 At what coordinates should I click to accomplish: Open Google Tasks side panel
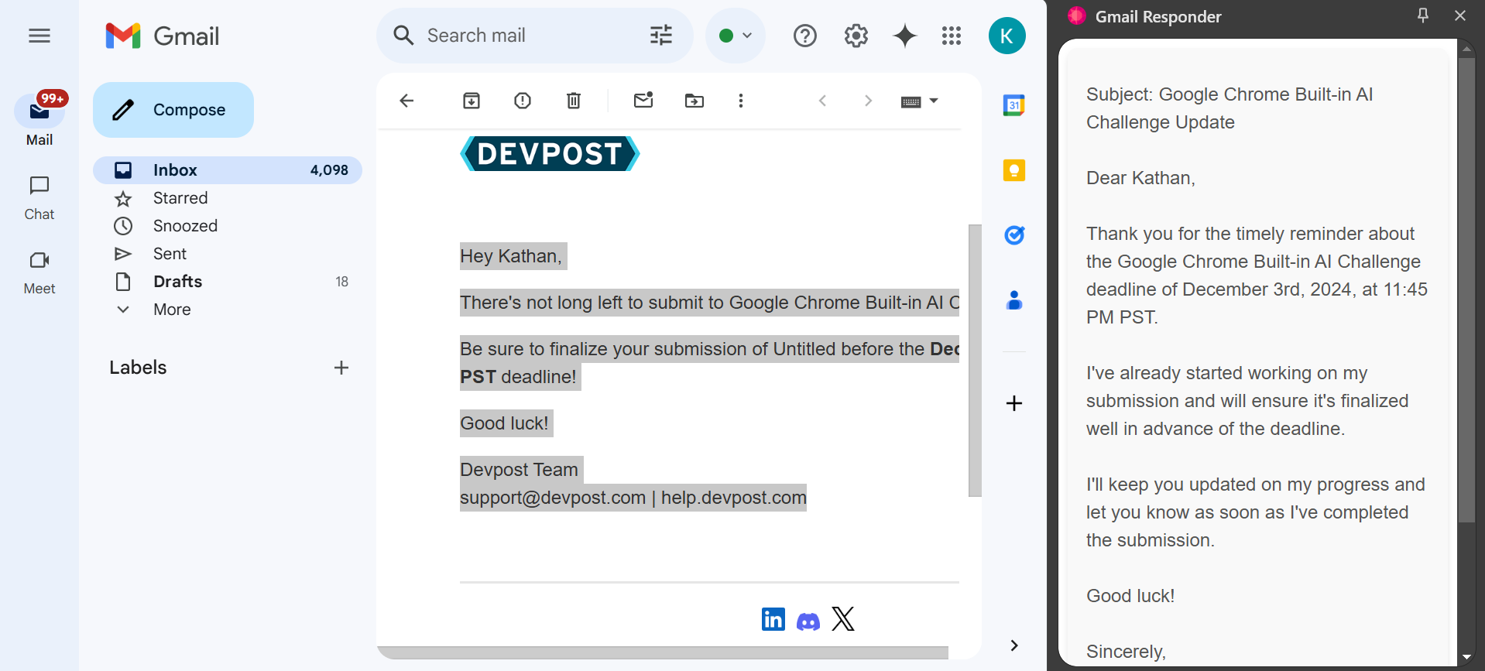pos(1014,235)
